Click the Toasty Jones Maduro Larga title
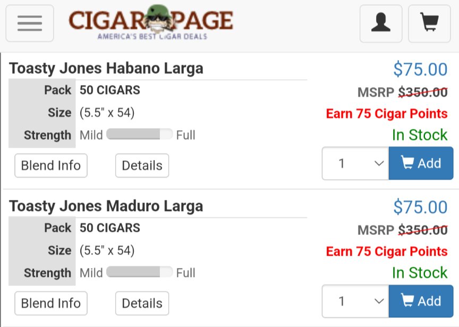459x327 pixels. [106, 206]
